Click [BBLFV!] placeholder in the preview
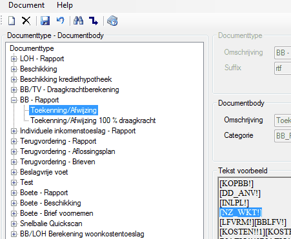The image size is (291, 239). click(x=270, y=222)
